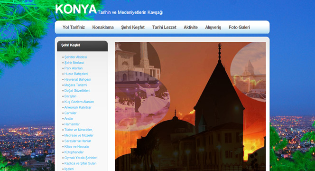Open the Hayvanat Bahçesi link
Screen dimensions: 315x171
point(77,79)
